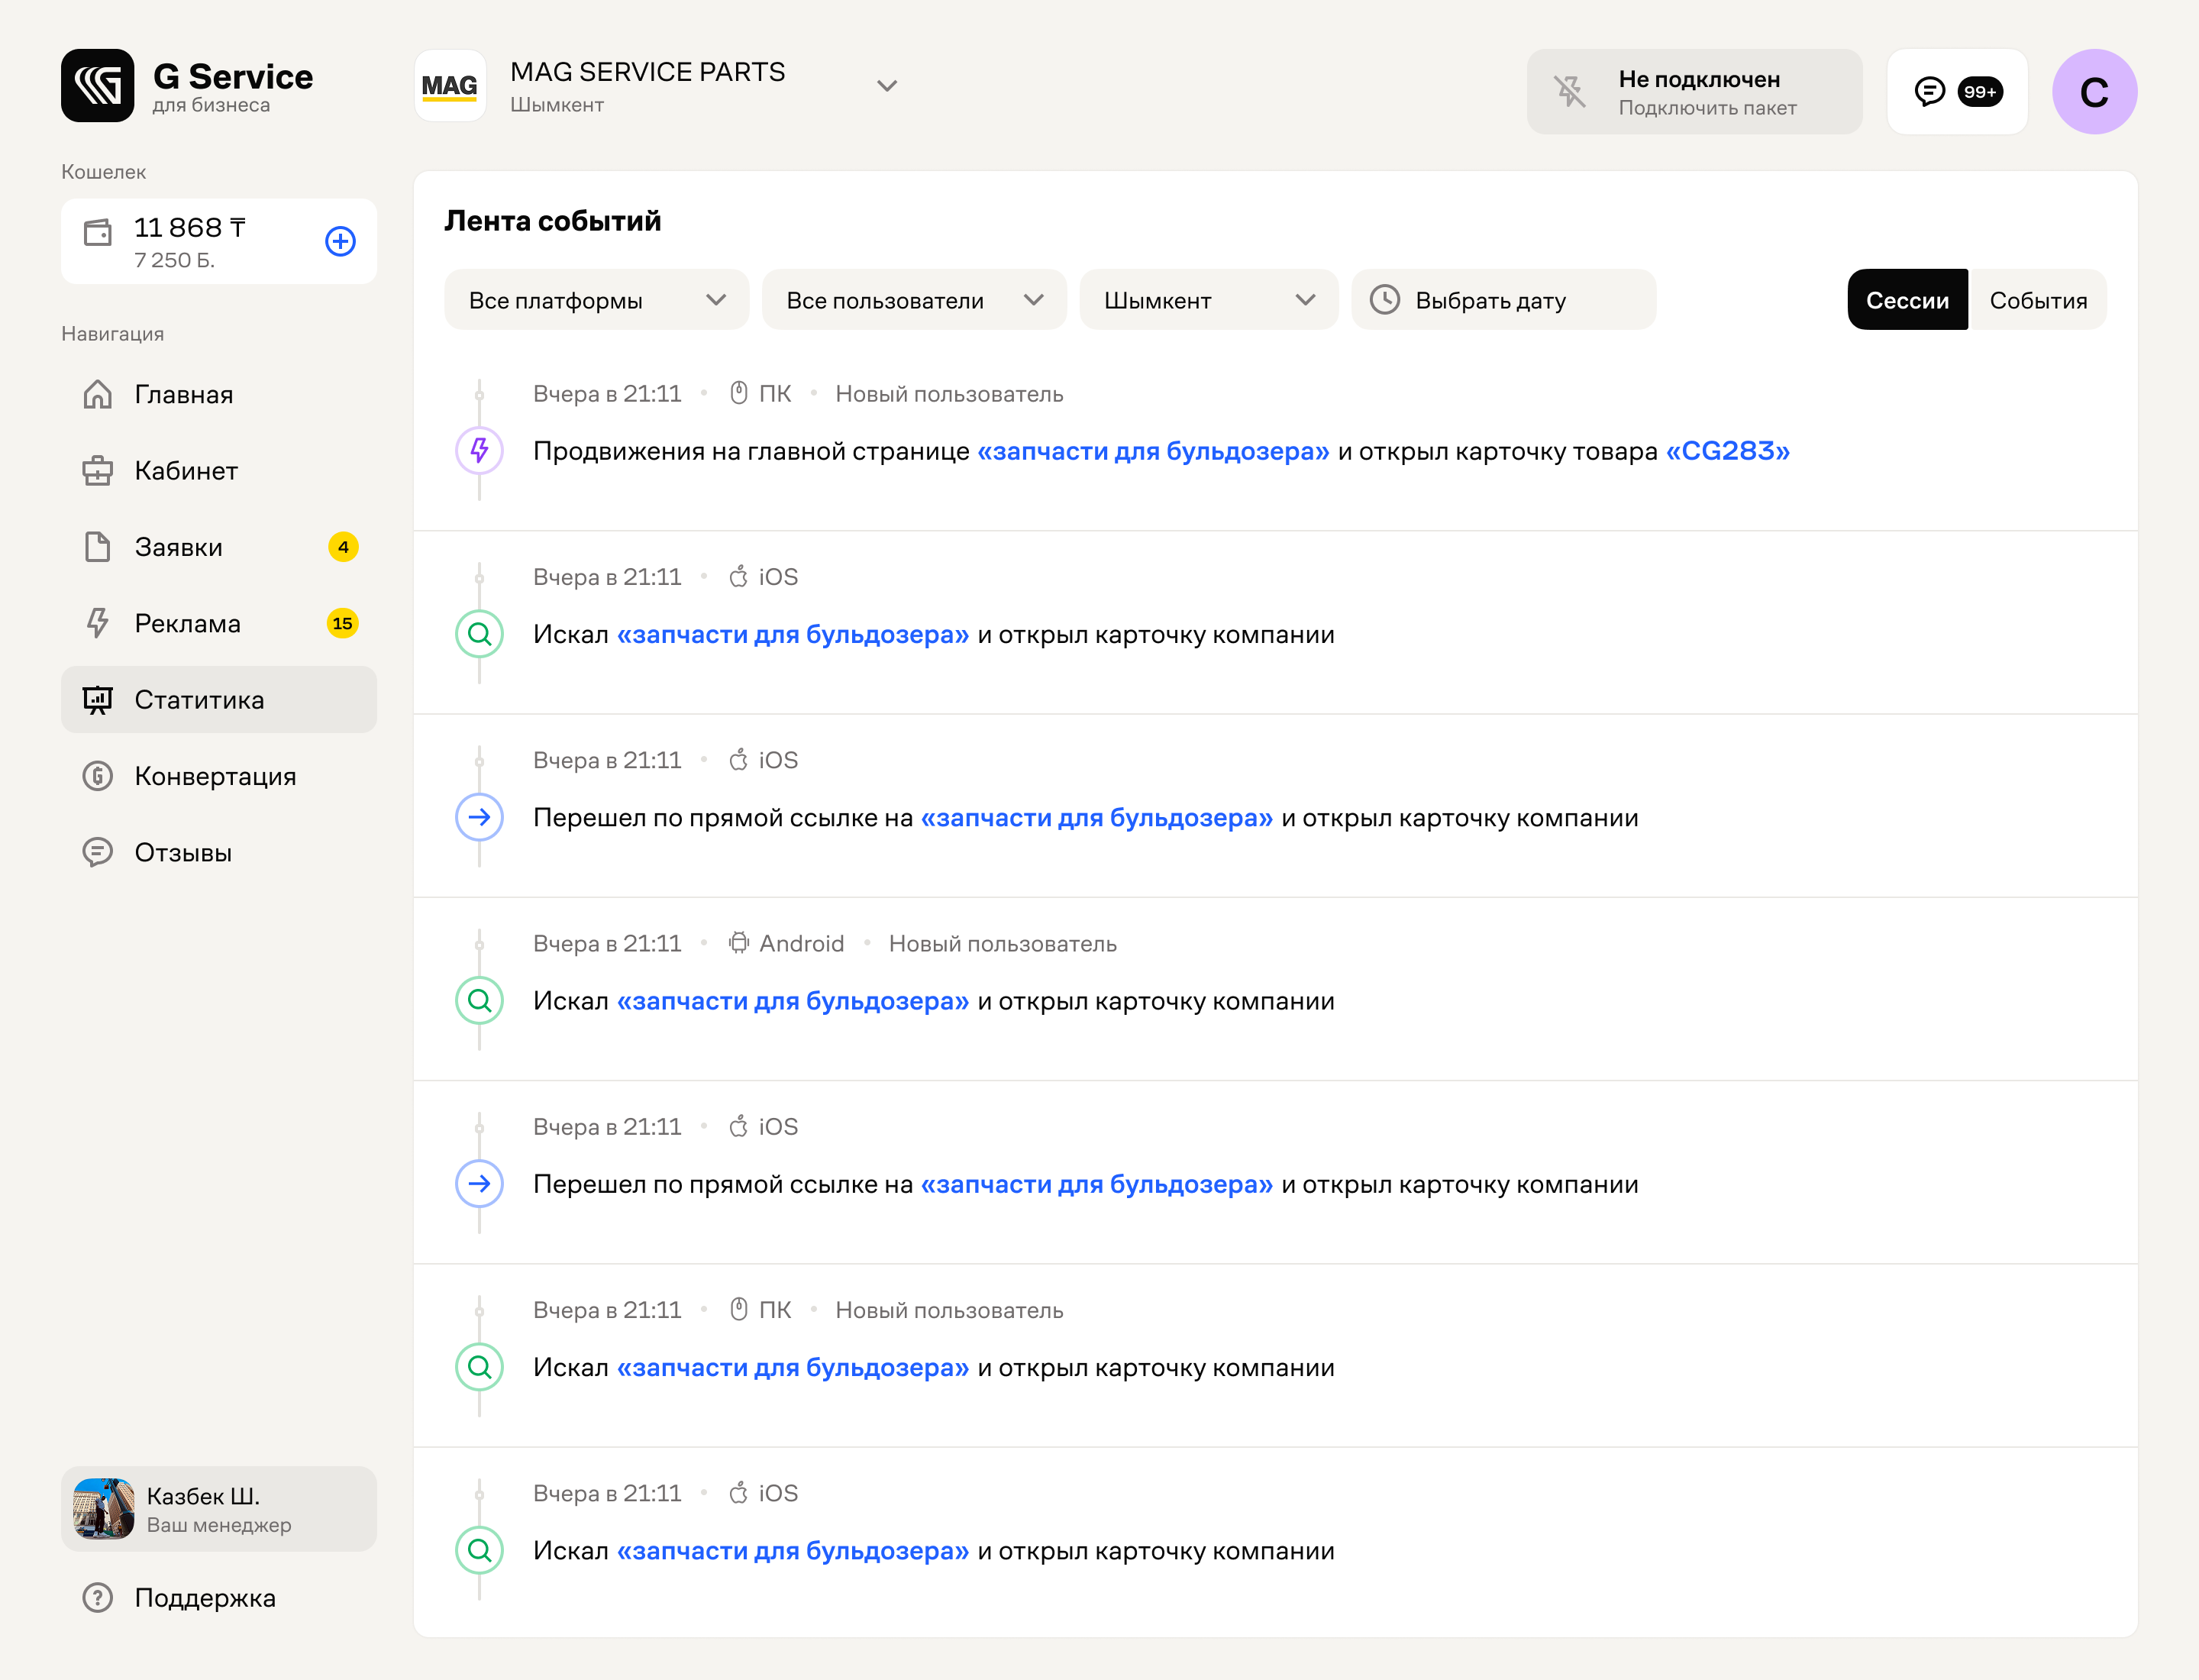This screenshot has width=2199, height=1680.
Task: Open «запчасти для бульдозера» link in Android event
Action: [793, 1001]
